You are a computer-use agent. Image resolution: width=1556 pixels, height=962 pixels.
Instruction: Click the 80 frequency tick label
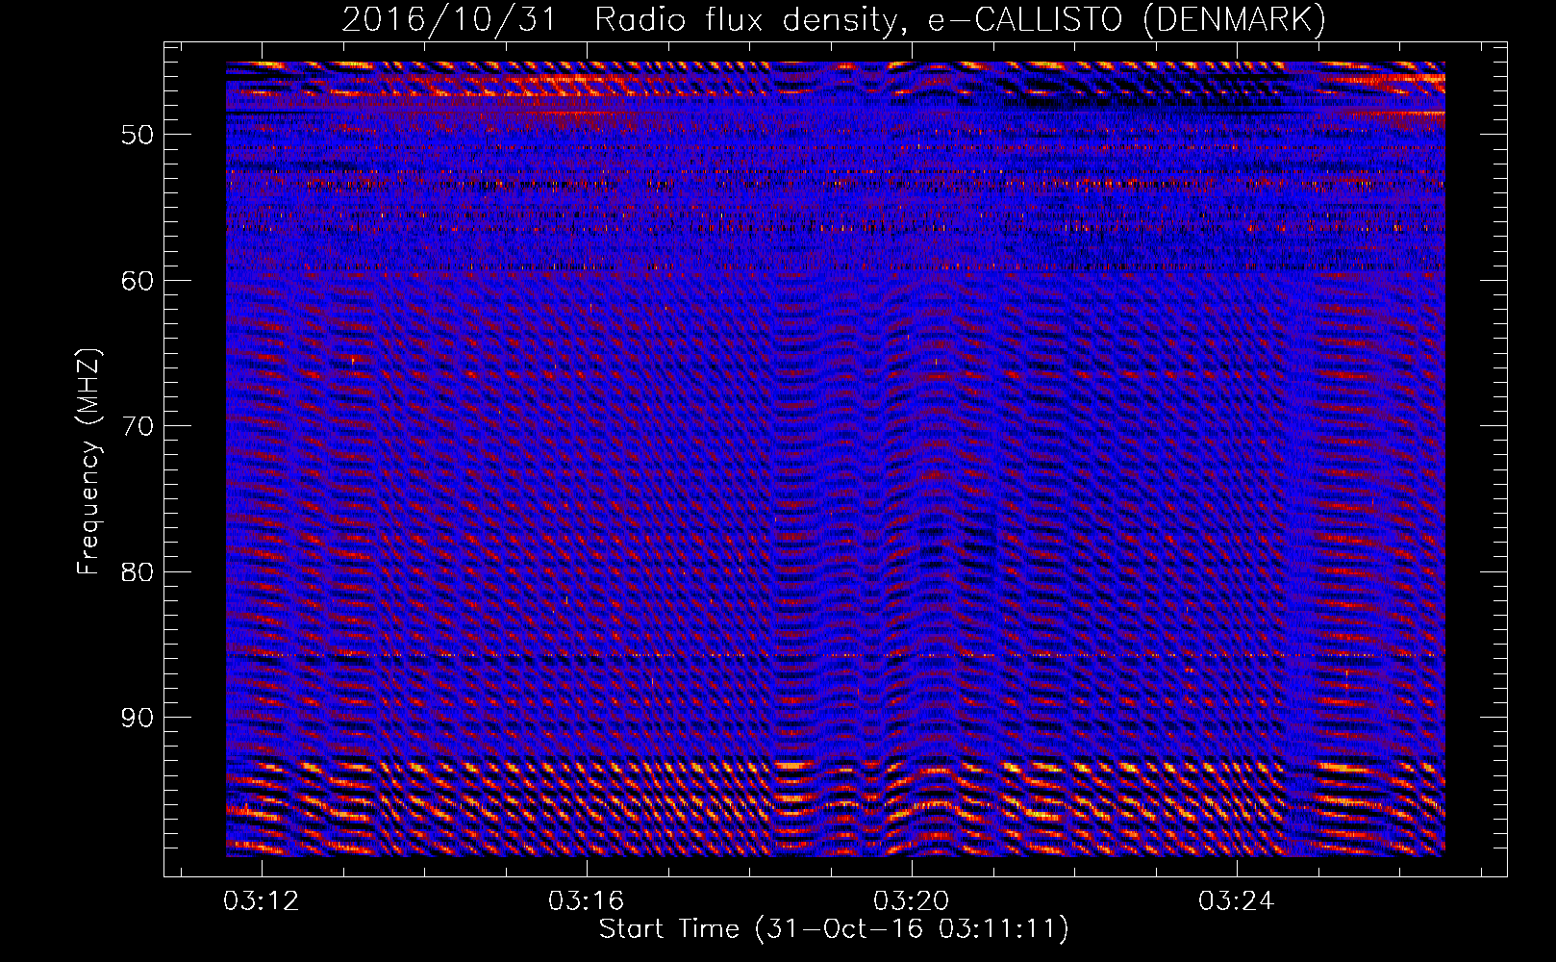coord(138,571)
